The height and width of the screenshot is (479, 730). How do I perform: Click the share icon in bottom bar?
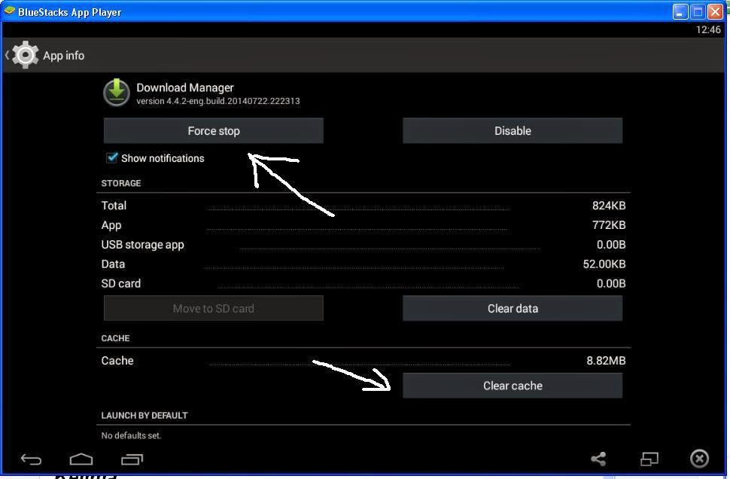point(598,459)
